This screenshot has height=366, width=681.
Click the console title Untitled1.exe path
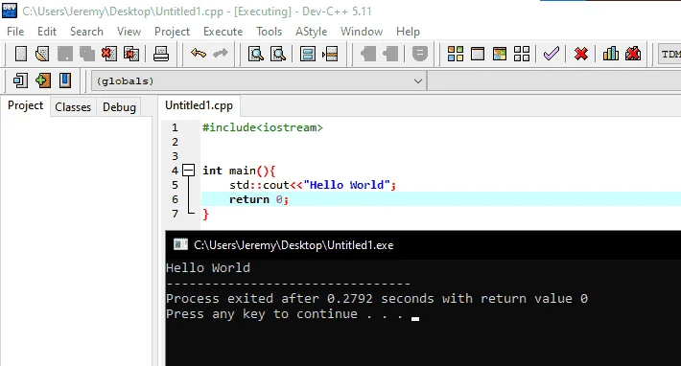[x=294, y=245]
